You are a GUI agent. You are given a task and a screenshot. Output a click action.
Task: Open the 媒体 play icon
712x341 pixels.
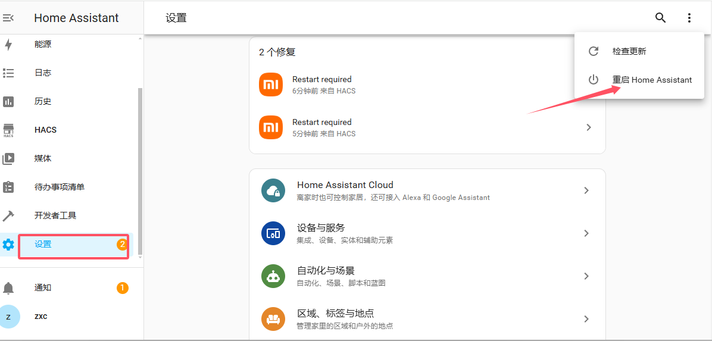tap(8, 158)
